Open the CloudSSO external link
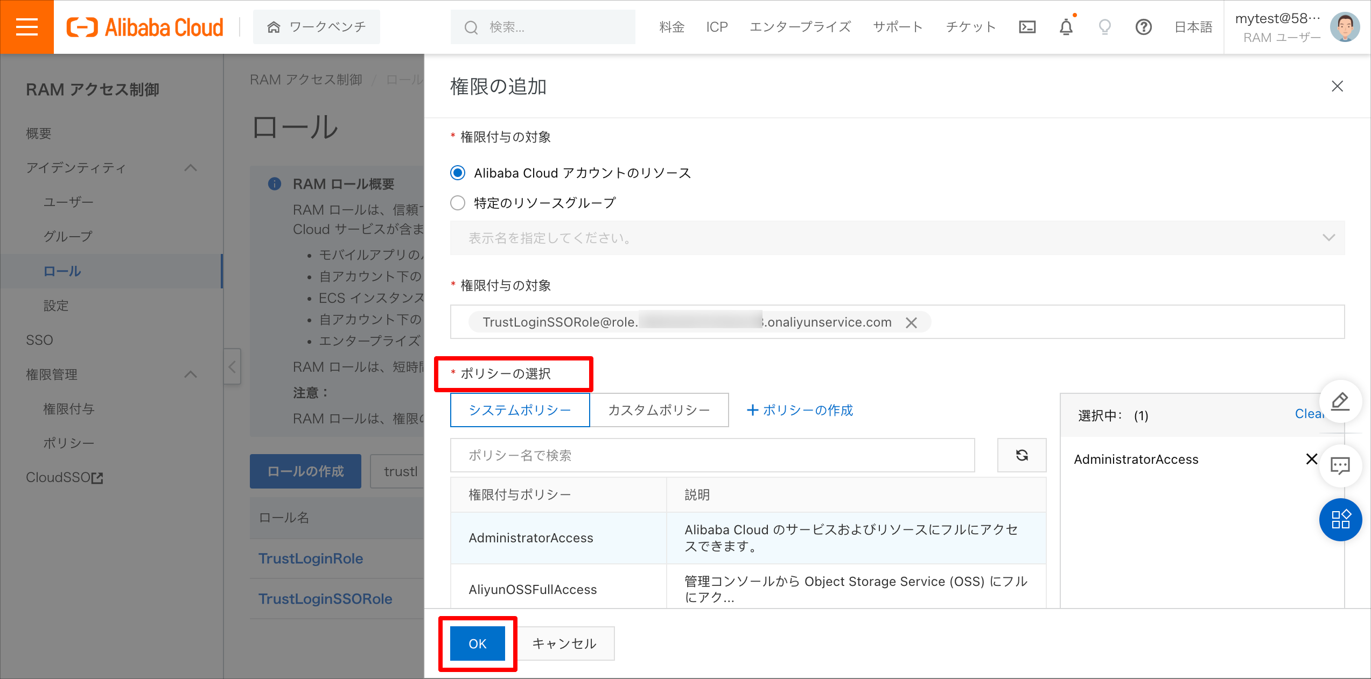The height and width of the screenshot is (679, 1371). pyautogui.click(x=65, y=477)
